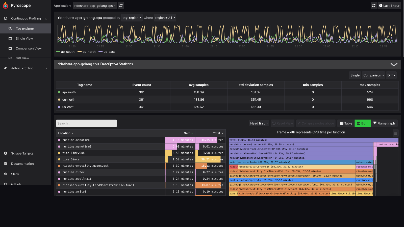
Task: Open the Last 1 hour time picker
Action: click(x=389, y=5)
